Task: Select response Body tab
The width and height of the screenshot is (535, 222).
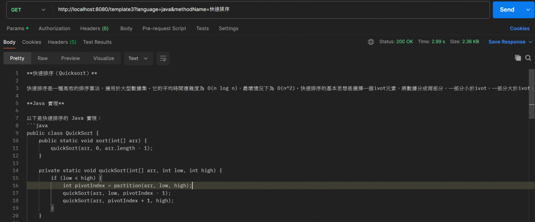Action: tap(9, 42)
